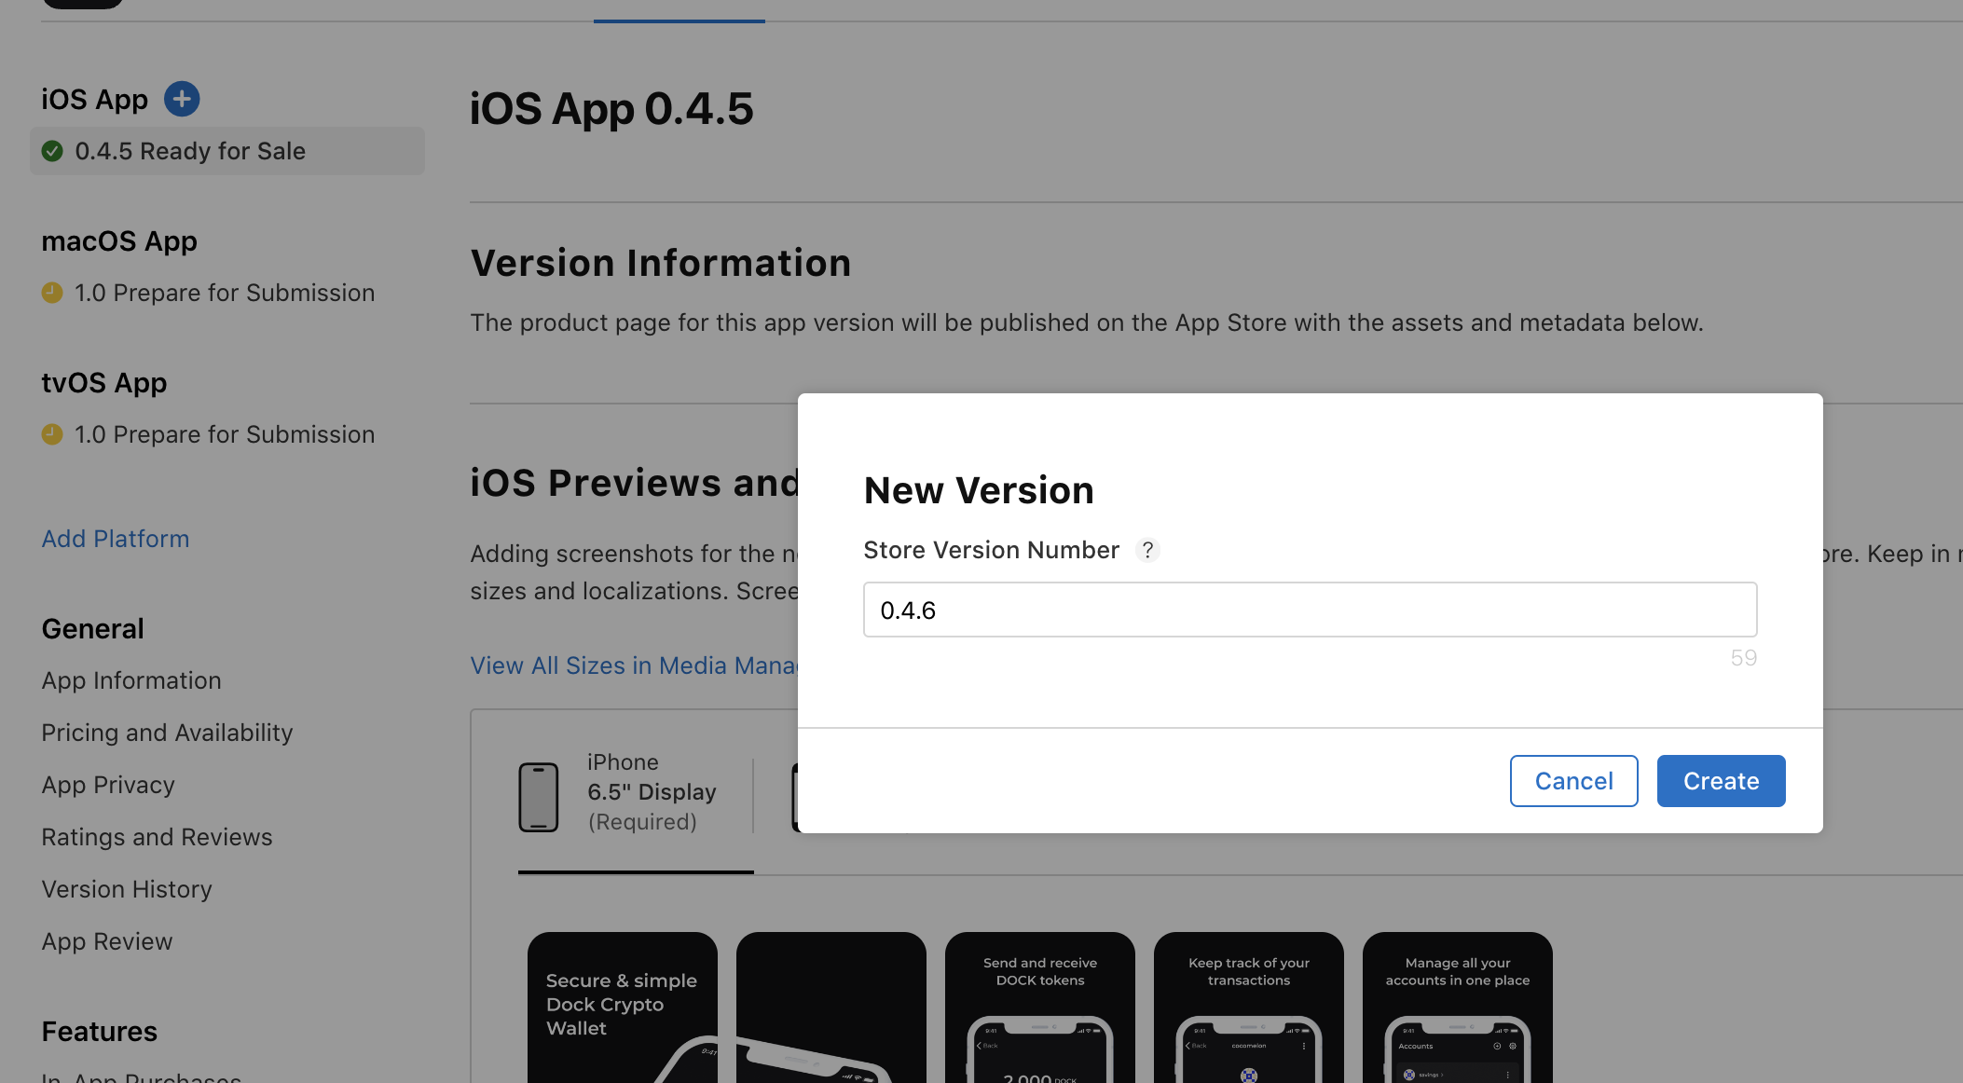This screenshot has height=1083, width=1963.
Task: Click the Features section heading
Action: pos(100,1031)
